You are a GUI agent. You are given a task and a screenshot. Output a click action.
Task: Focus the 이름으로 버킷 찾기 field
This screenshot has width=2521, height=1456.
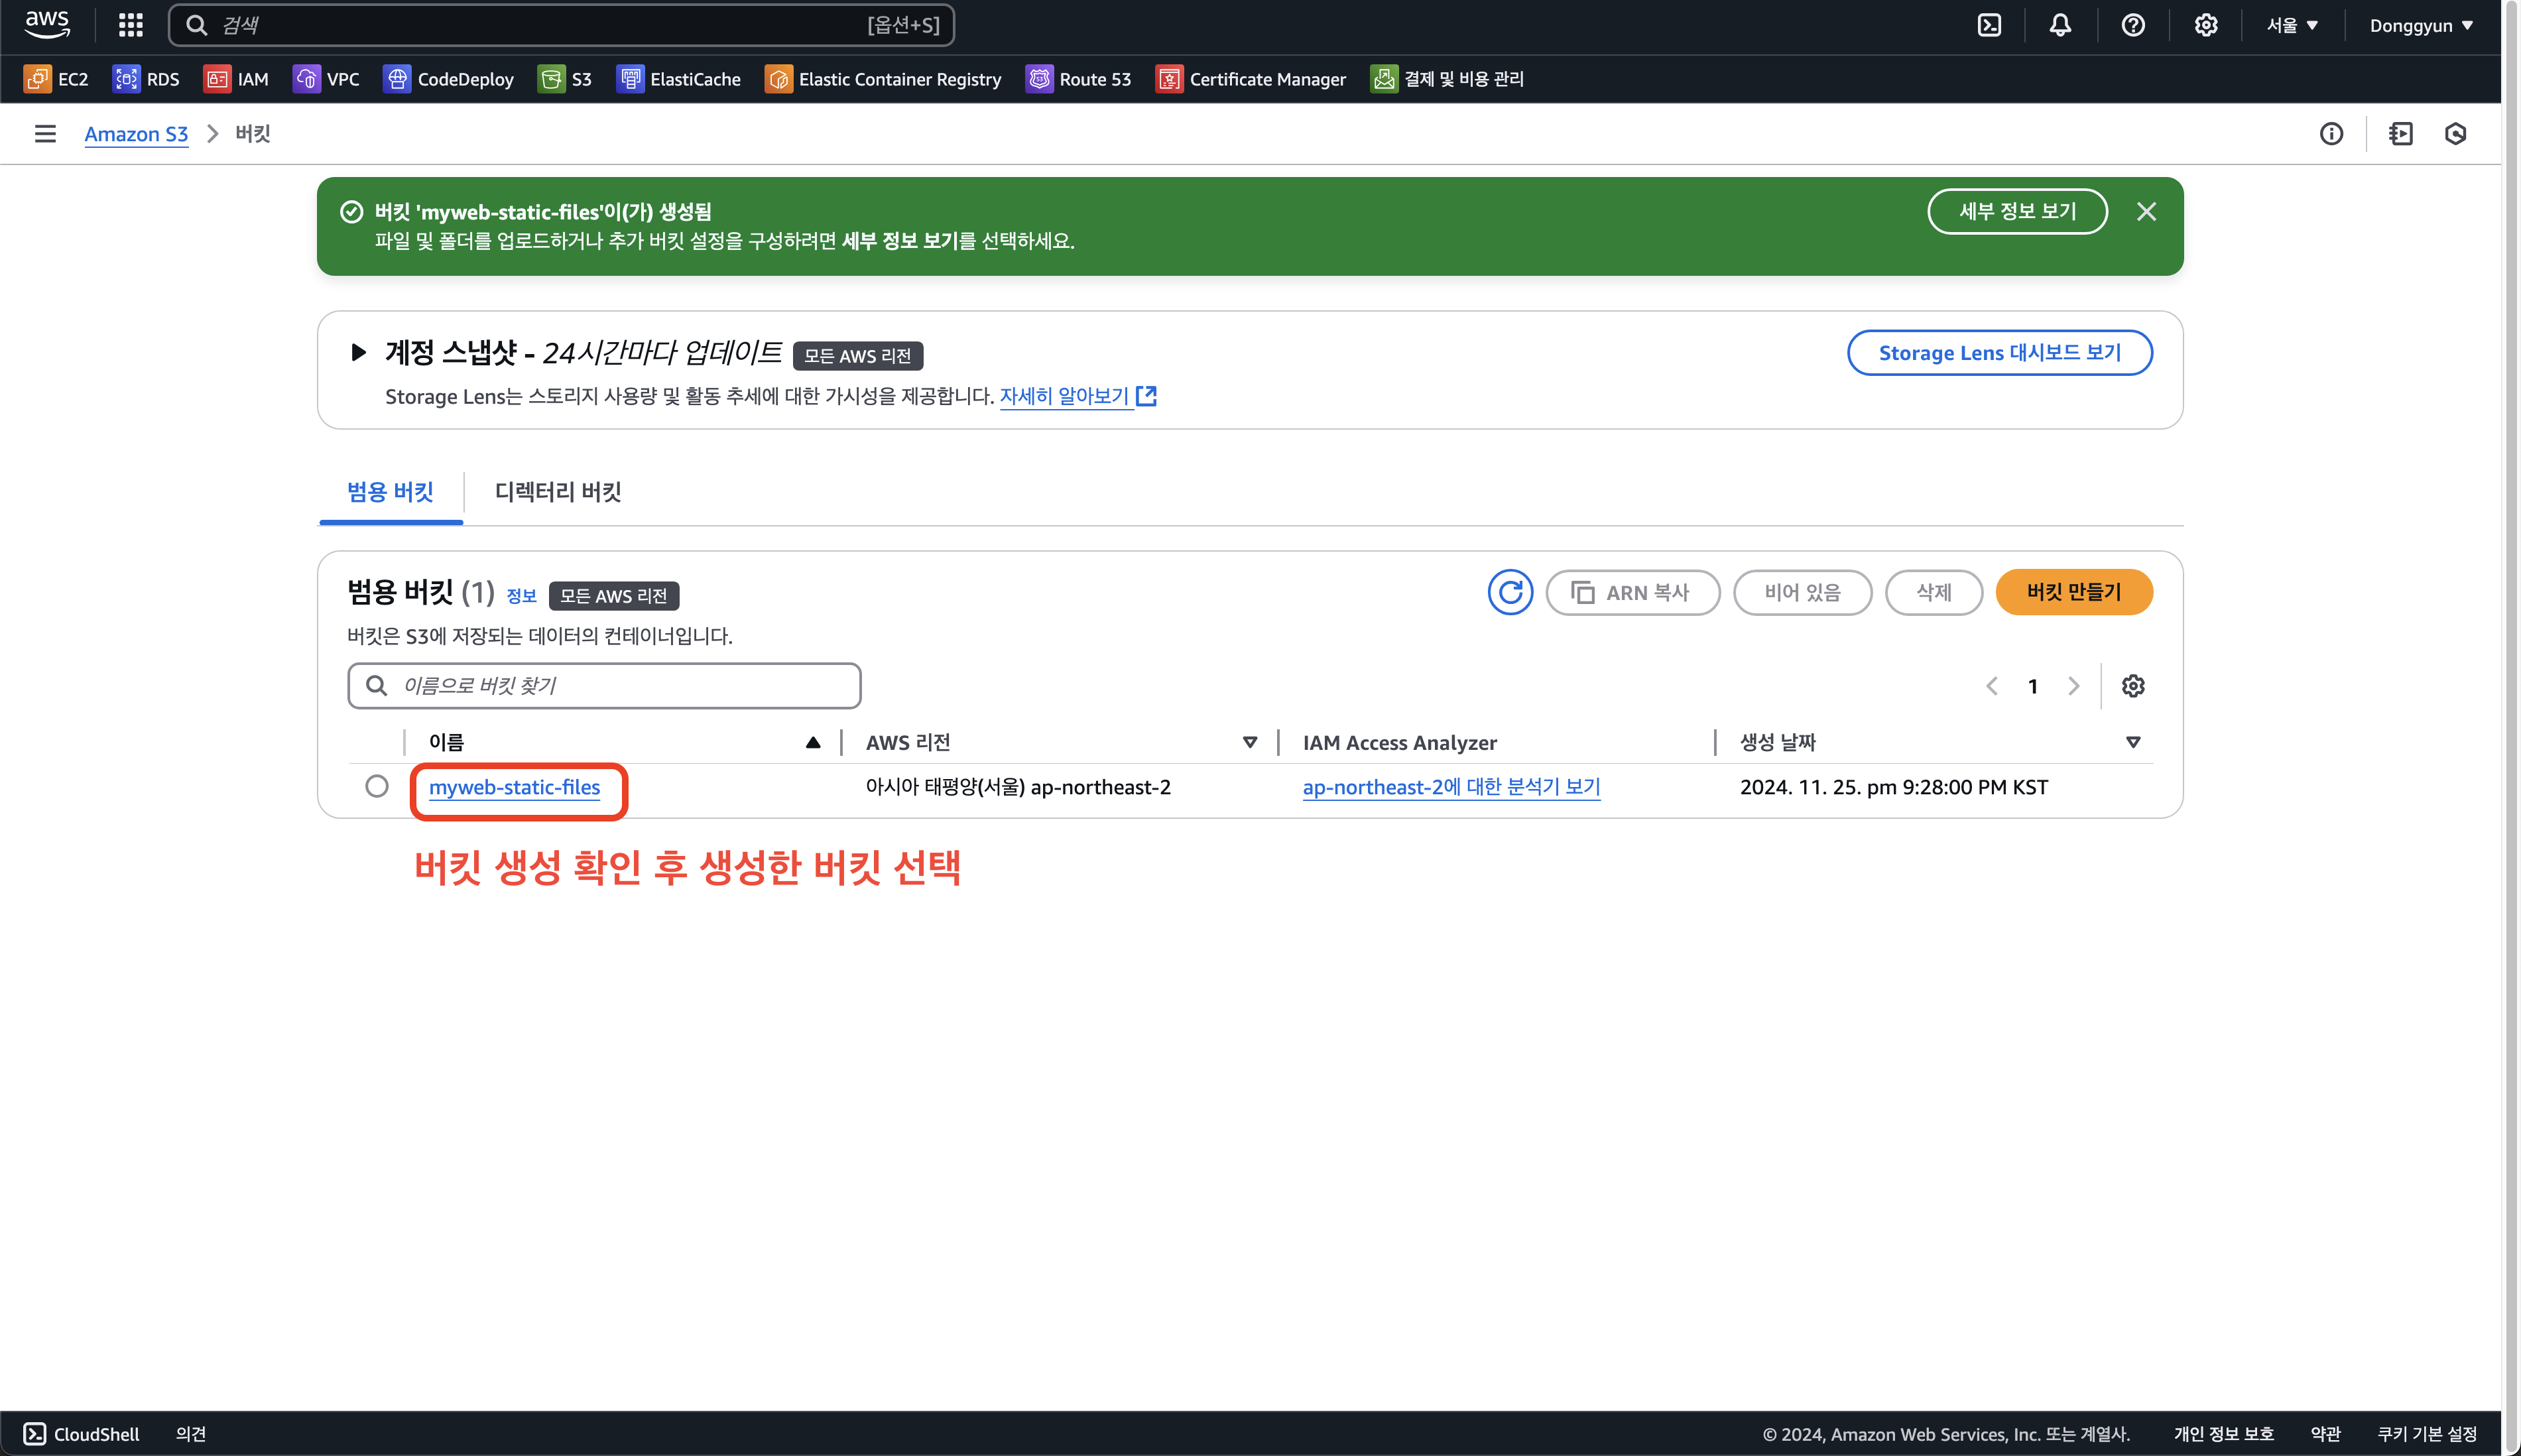click(x=604, y=686)
